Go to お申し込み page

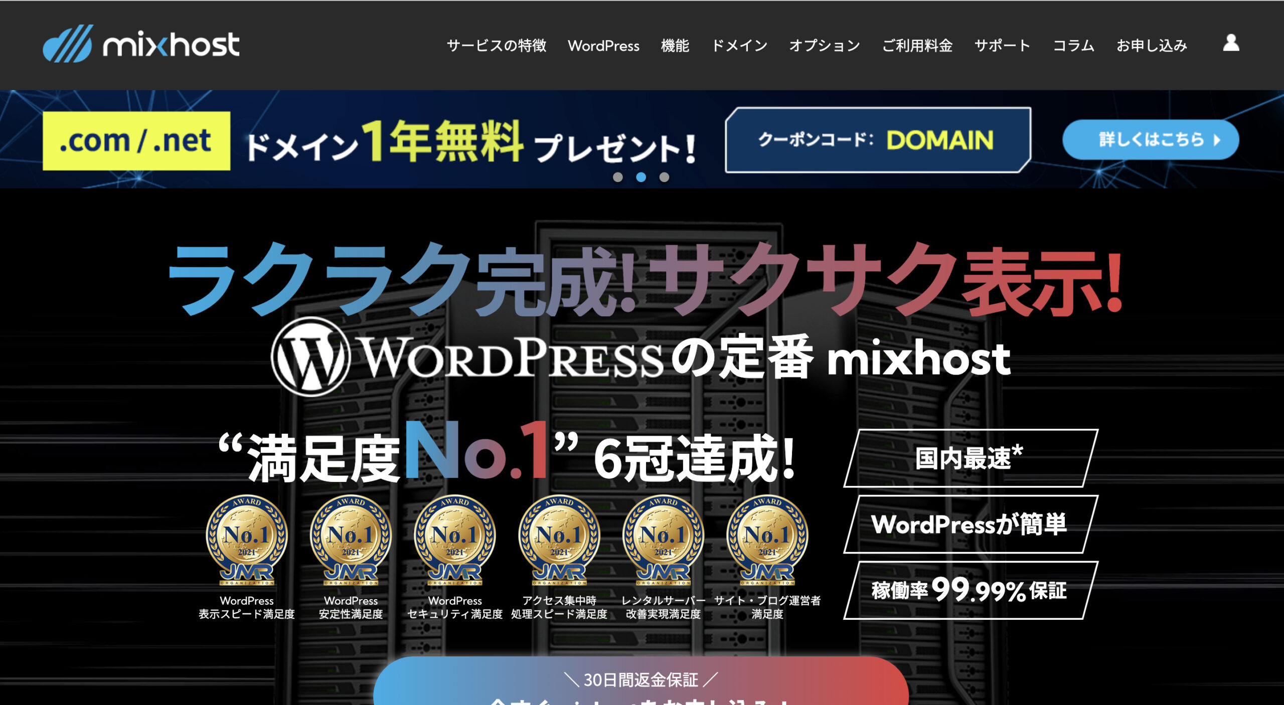pos(1152,46)
